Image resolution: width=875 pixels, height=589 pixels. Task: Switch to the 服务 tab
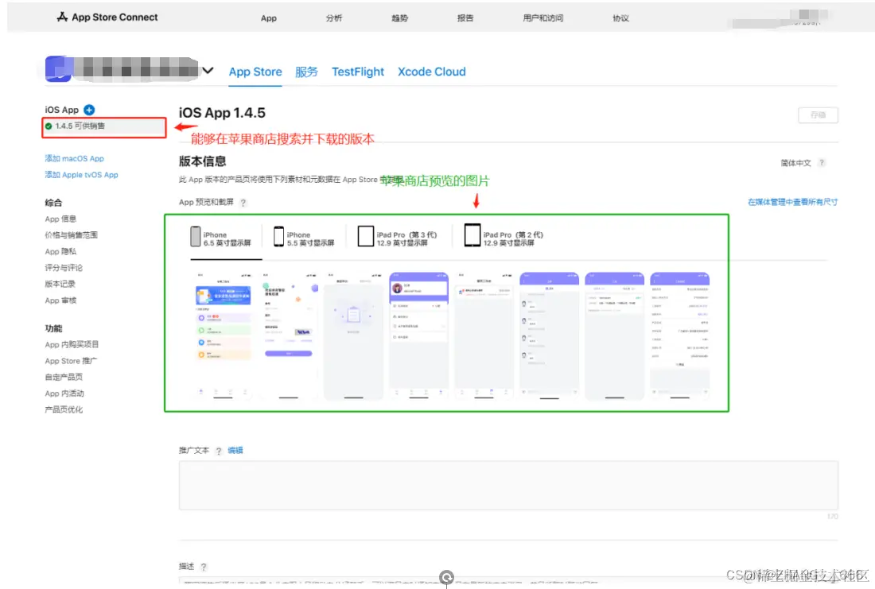click(306, 72)
